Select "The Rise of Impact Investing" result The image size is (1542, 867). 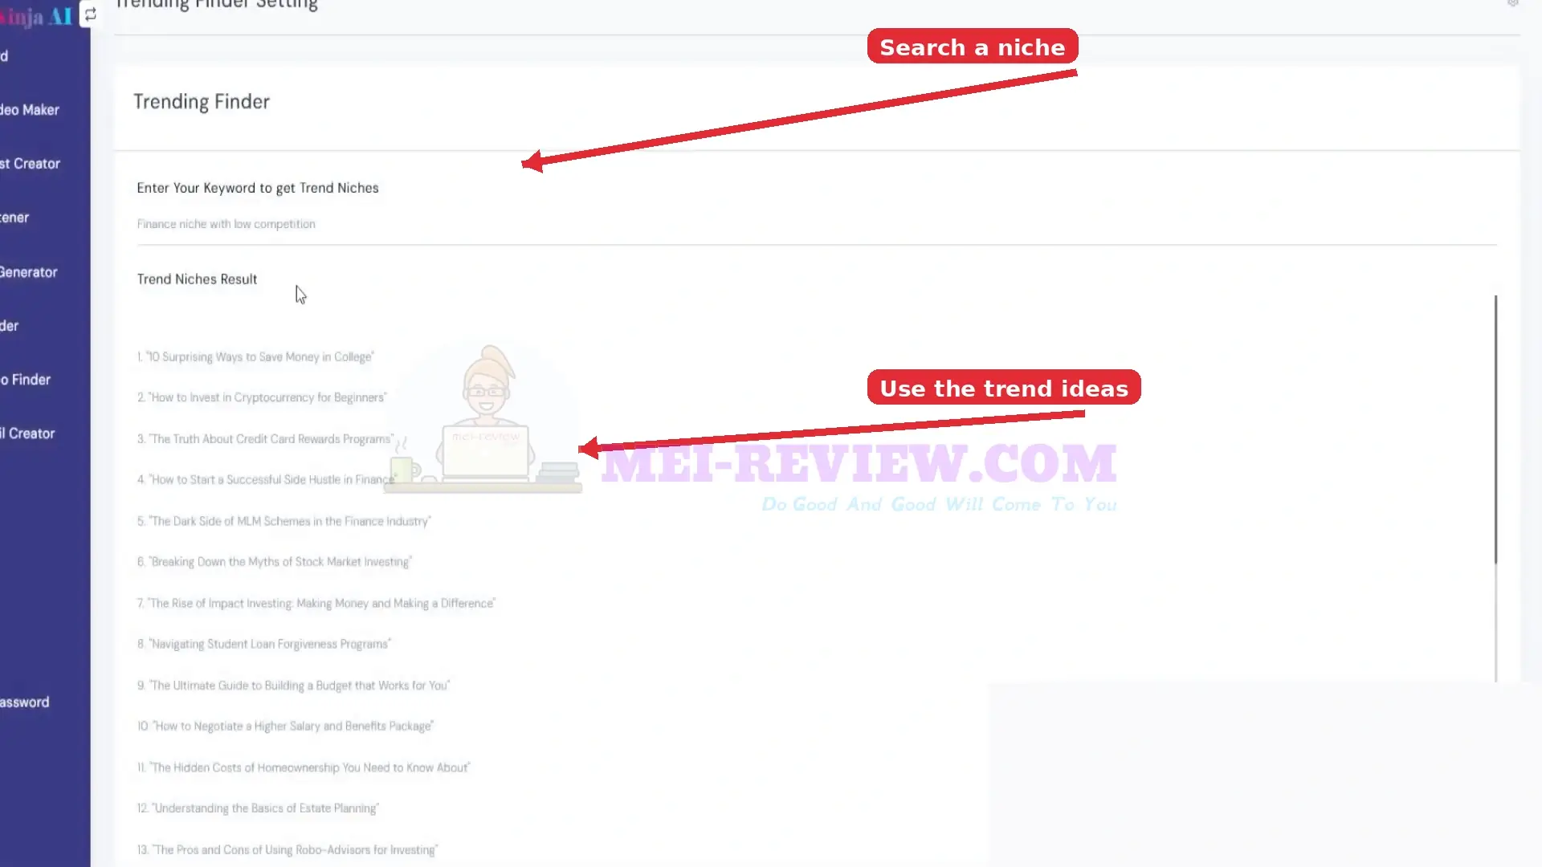[x=316, y=604]
